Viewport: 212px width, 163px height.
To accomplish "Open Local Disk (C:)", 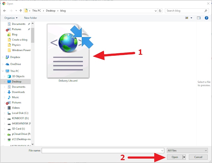I will tap(20, 113).
